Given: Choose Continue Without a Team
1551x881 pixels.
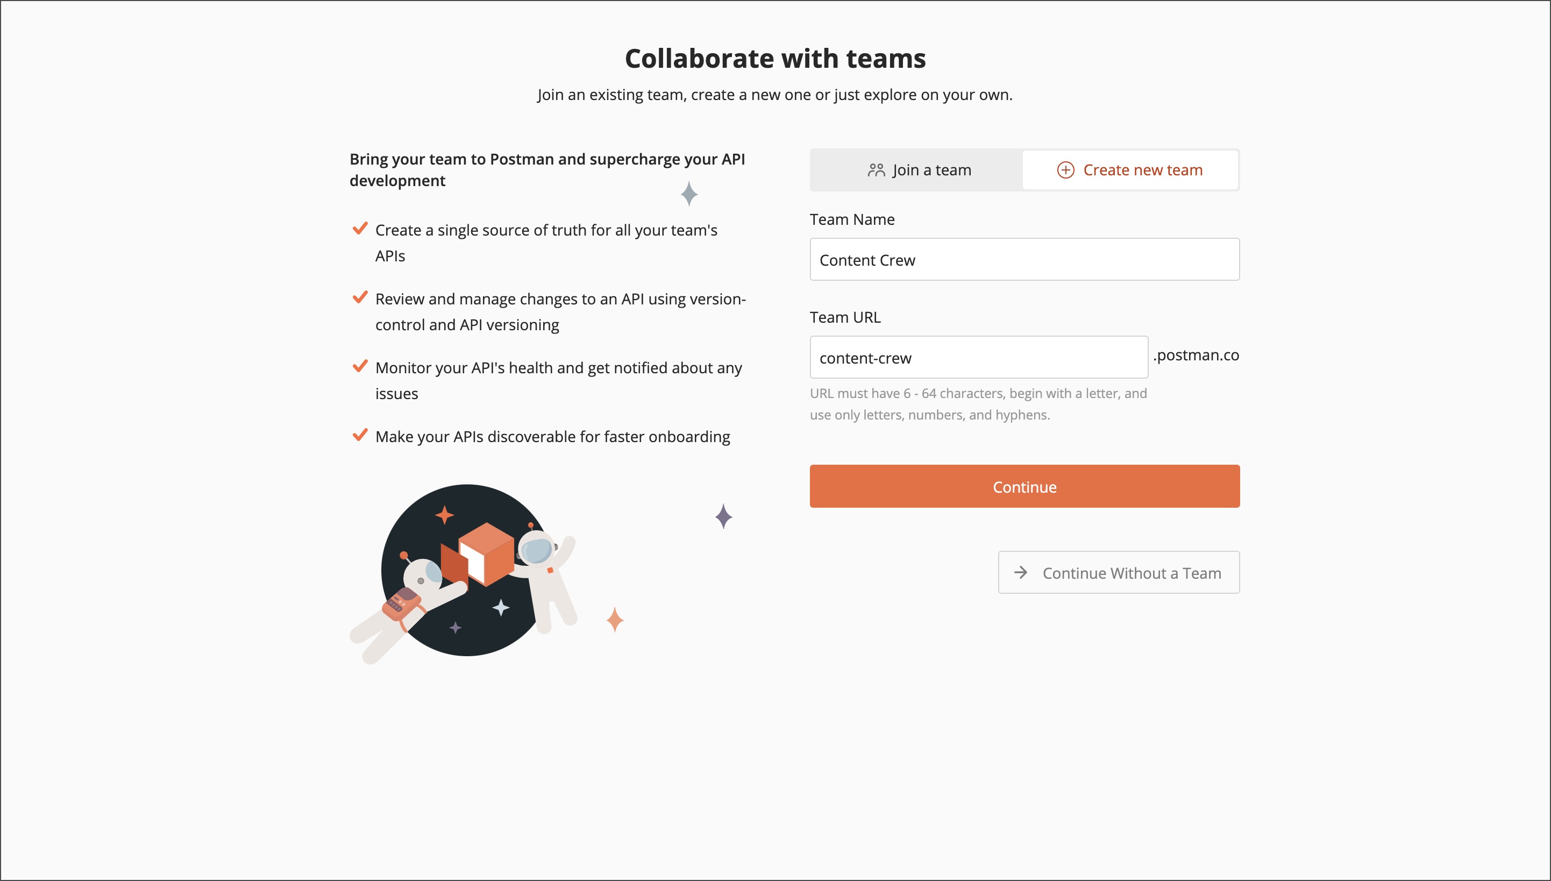Looking at the screenshot, I should point(1119,572).
